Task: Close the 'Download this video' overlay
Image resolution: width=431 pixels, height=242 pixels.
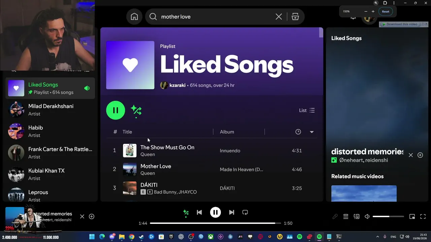Action: tap(426, 24)
